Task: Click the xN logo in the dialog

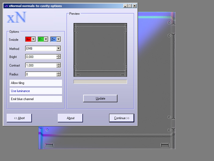Action: 17,17
